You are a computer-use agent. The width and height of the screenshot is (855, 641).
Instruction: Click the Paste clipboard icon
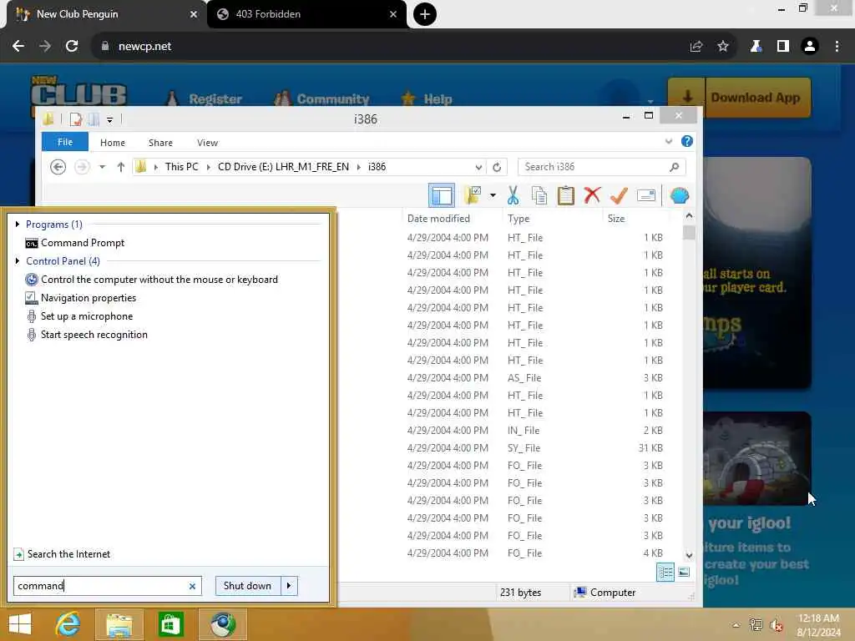565,195
